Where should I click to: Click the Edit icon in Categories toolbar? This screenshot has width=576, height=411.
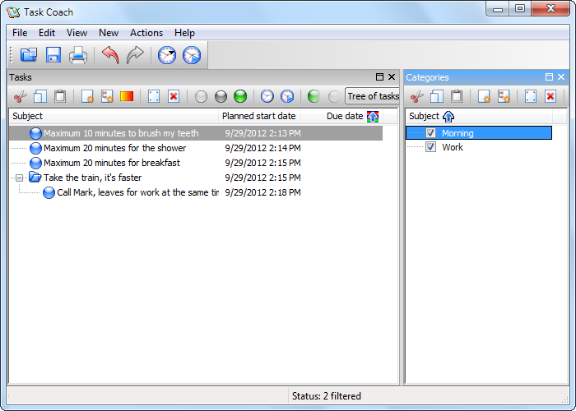(531, 96)
